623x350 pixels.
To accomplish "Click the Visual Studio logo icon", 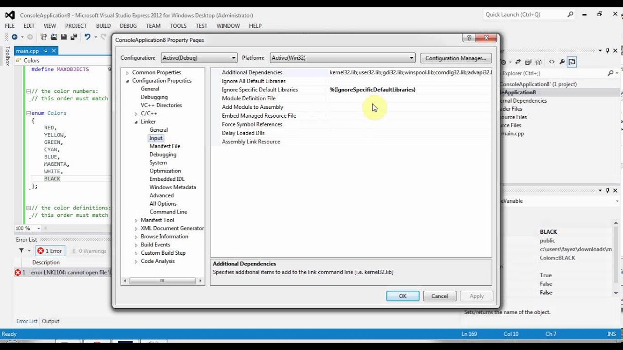I will (10, 15).
